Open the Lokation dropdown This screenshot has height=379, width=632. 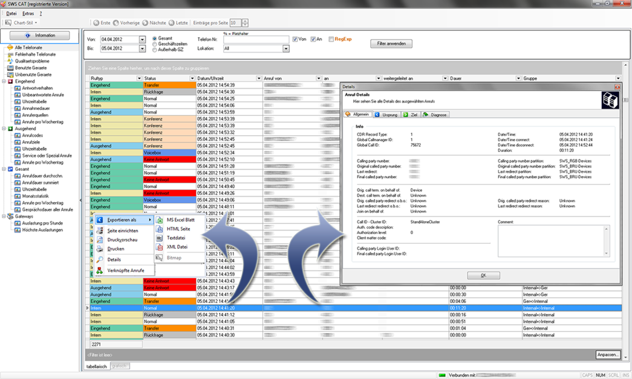pos(286,49)
